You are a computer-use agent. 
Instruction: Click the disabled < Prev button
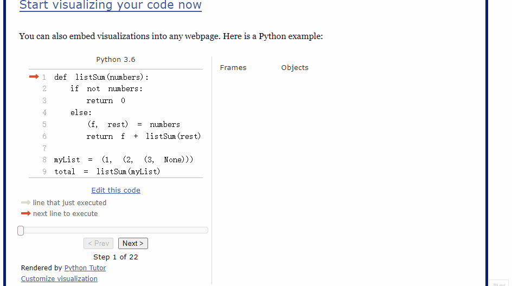click(x=98, y=244)
